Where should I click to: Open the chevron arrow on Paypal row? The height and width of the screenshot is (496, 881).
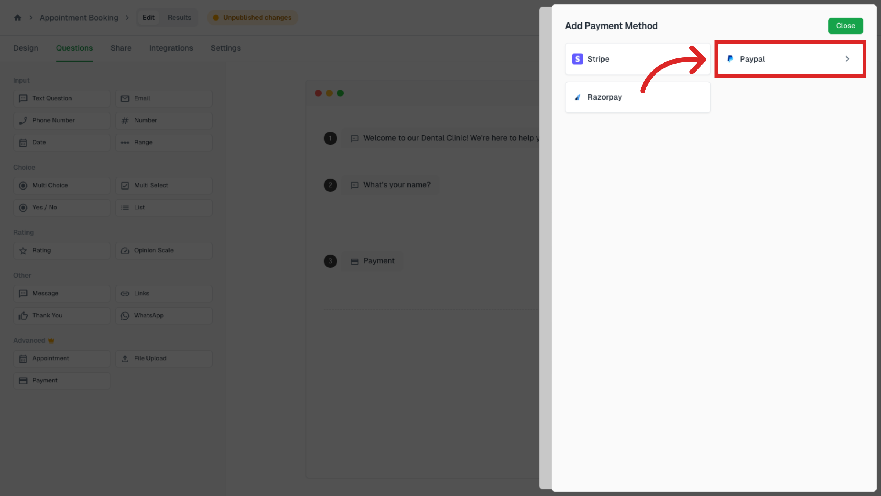point(847,59)
